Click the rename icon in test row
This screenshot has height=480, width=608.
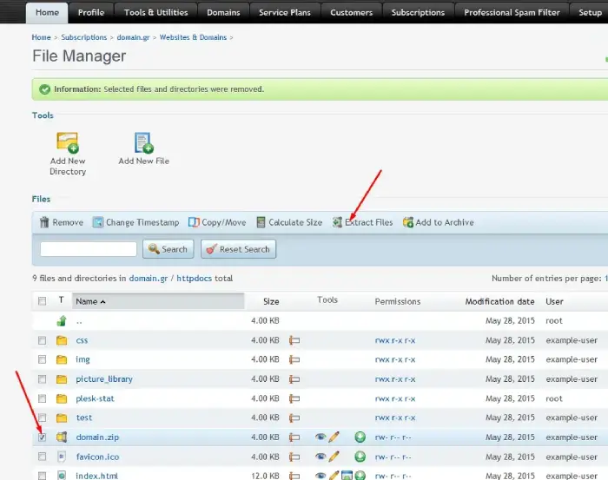(x=294, y=418)
